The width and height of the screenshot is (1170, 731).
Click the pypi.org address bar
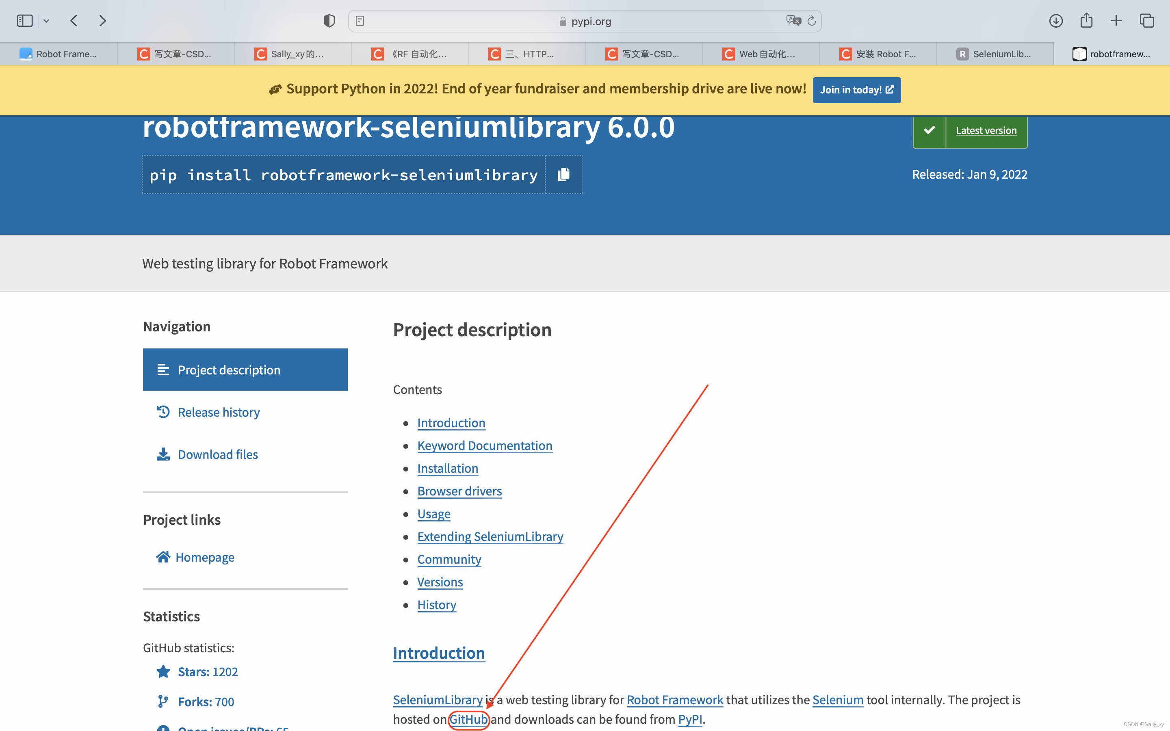point(585,21)
